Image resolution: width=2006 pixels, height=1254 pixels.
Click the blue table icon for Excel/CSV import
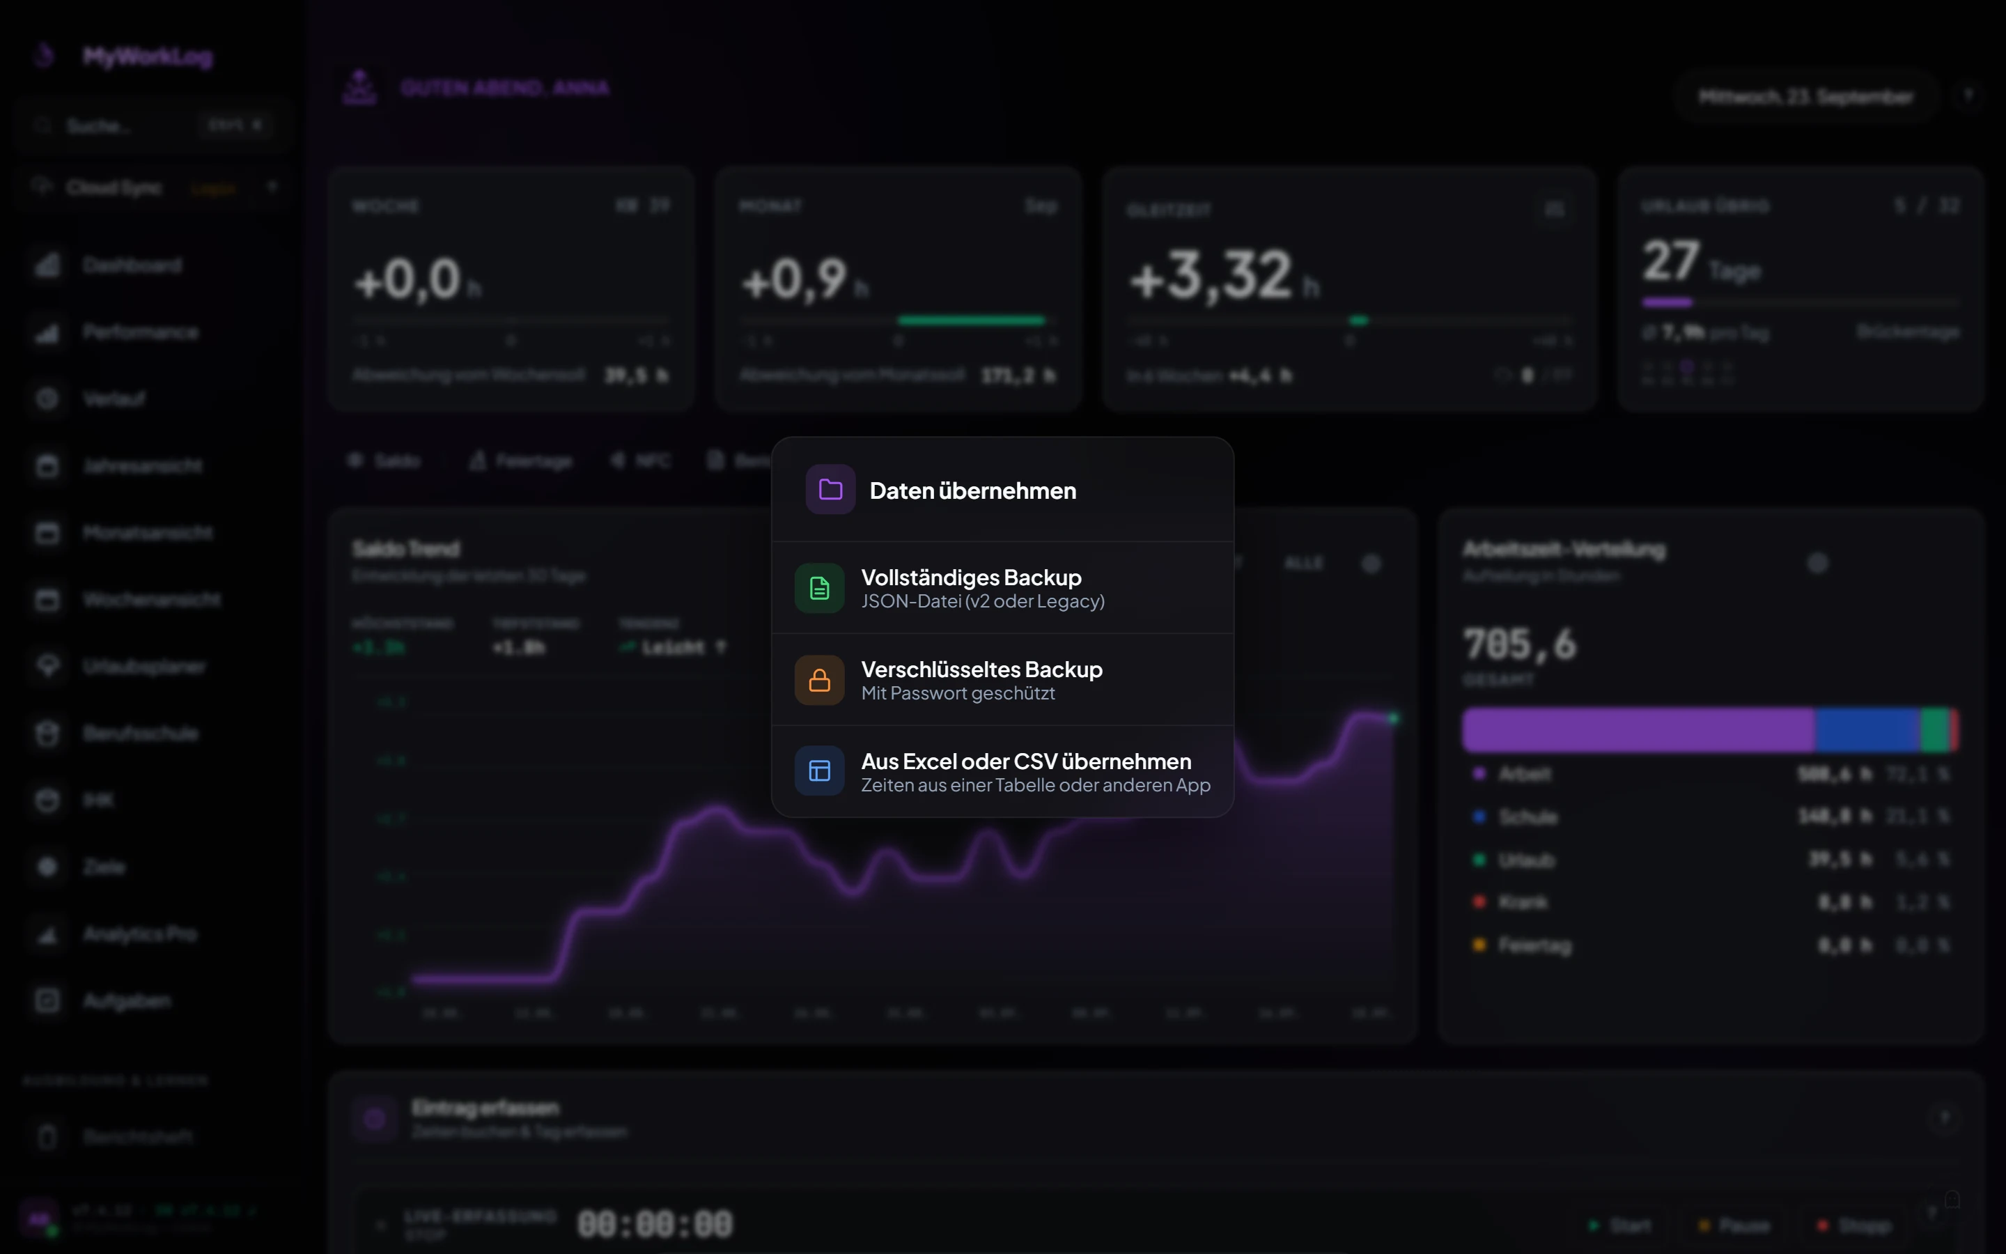(819, 771)
